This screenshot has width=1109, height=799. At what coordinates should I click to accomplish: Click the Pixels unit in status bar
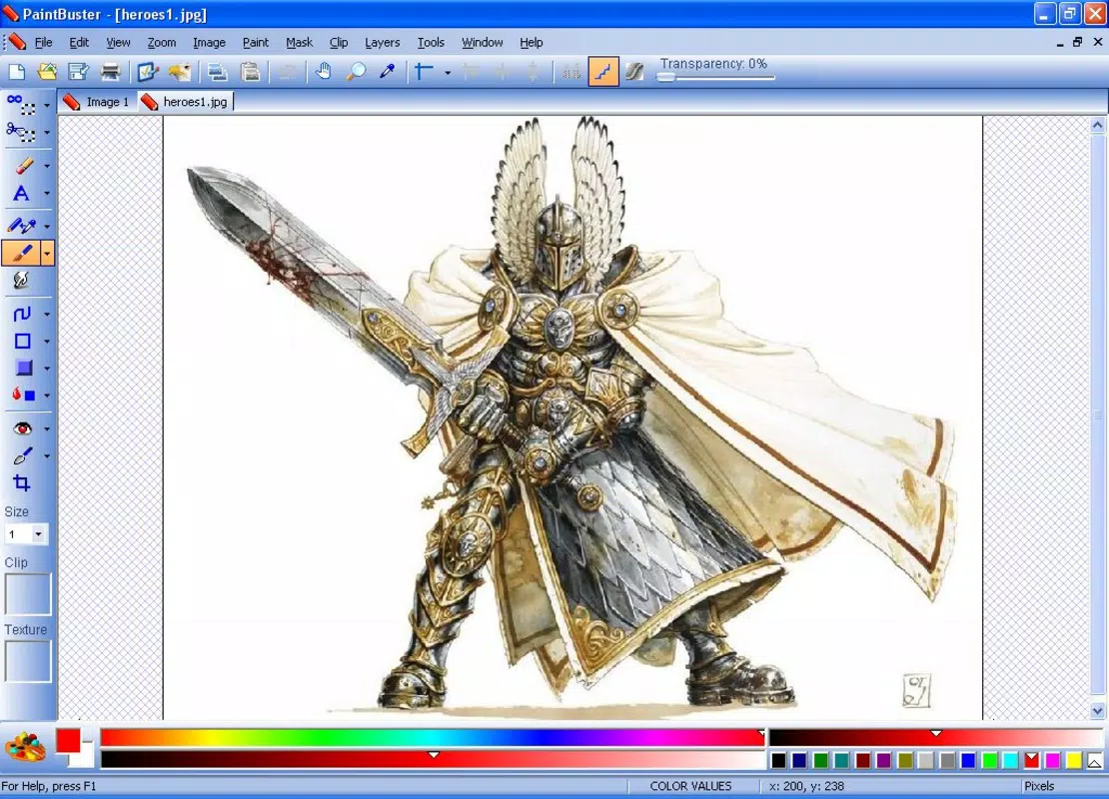click(x=1039, y=786)
